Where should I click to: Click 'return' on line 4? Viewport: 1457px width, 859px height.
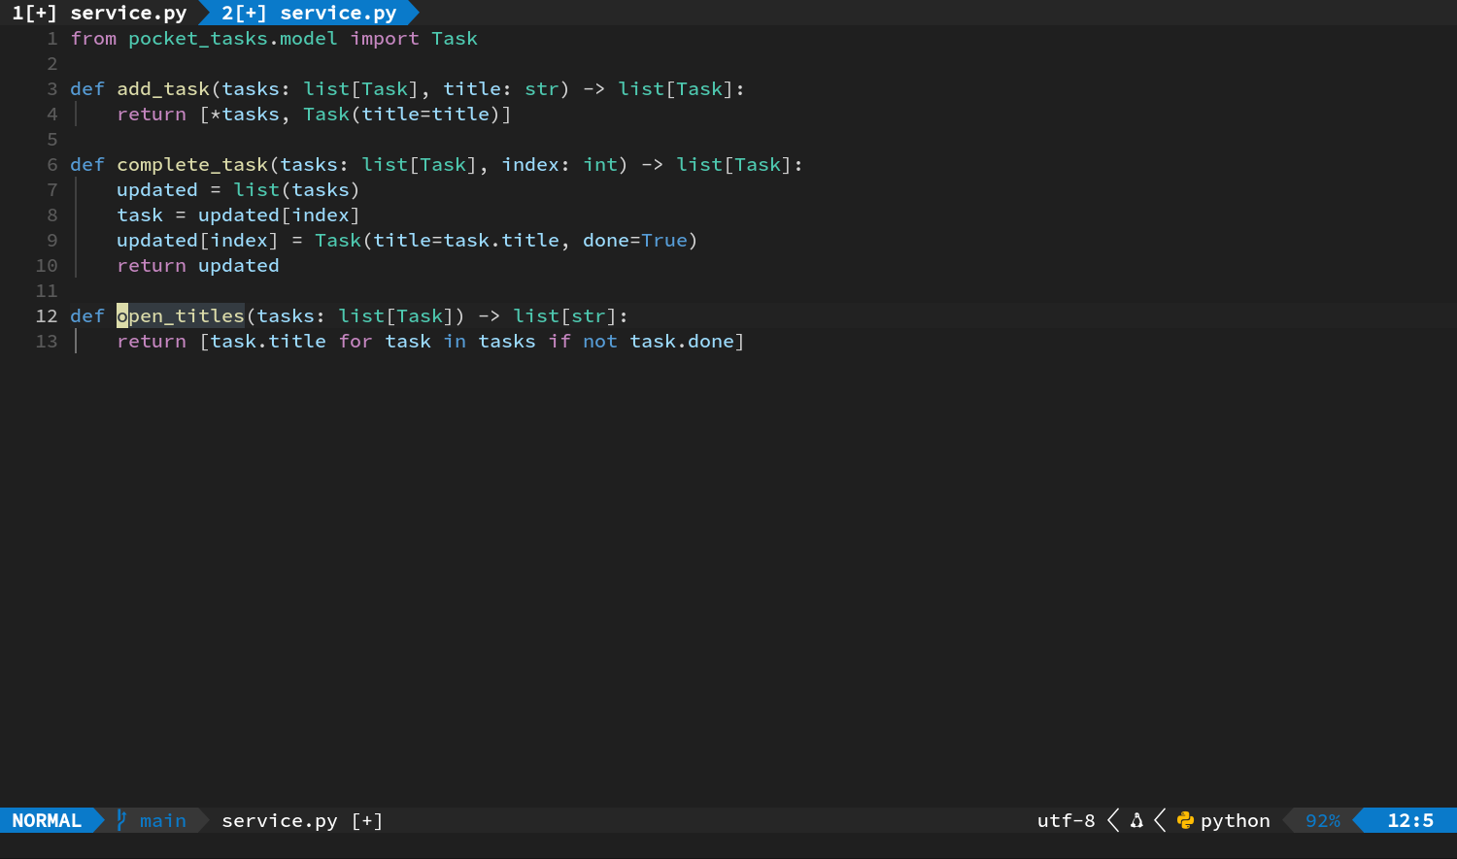(x=152, y=114)
